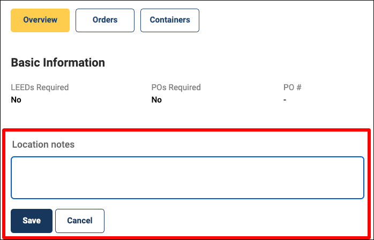Click the word Basic in the section heading
Screen dimensions: 374x240
tap(26, 63)
